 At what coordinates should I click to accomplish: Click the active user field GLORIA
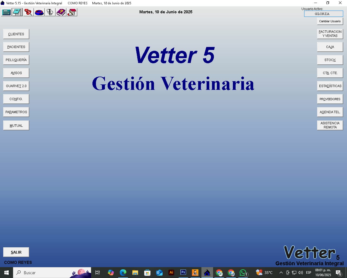[x=323, y=14]
